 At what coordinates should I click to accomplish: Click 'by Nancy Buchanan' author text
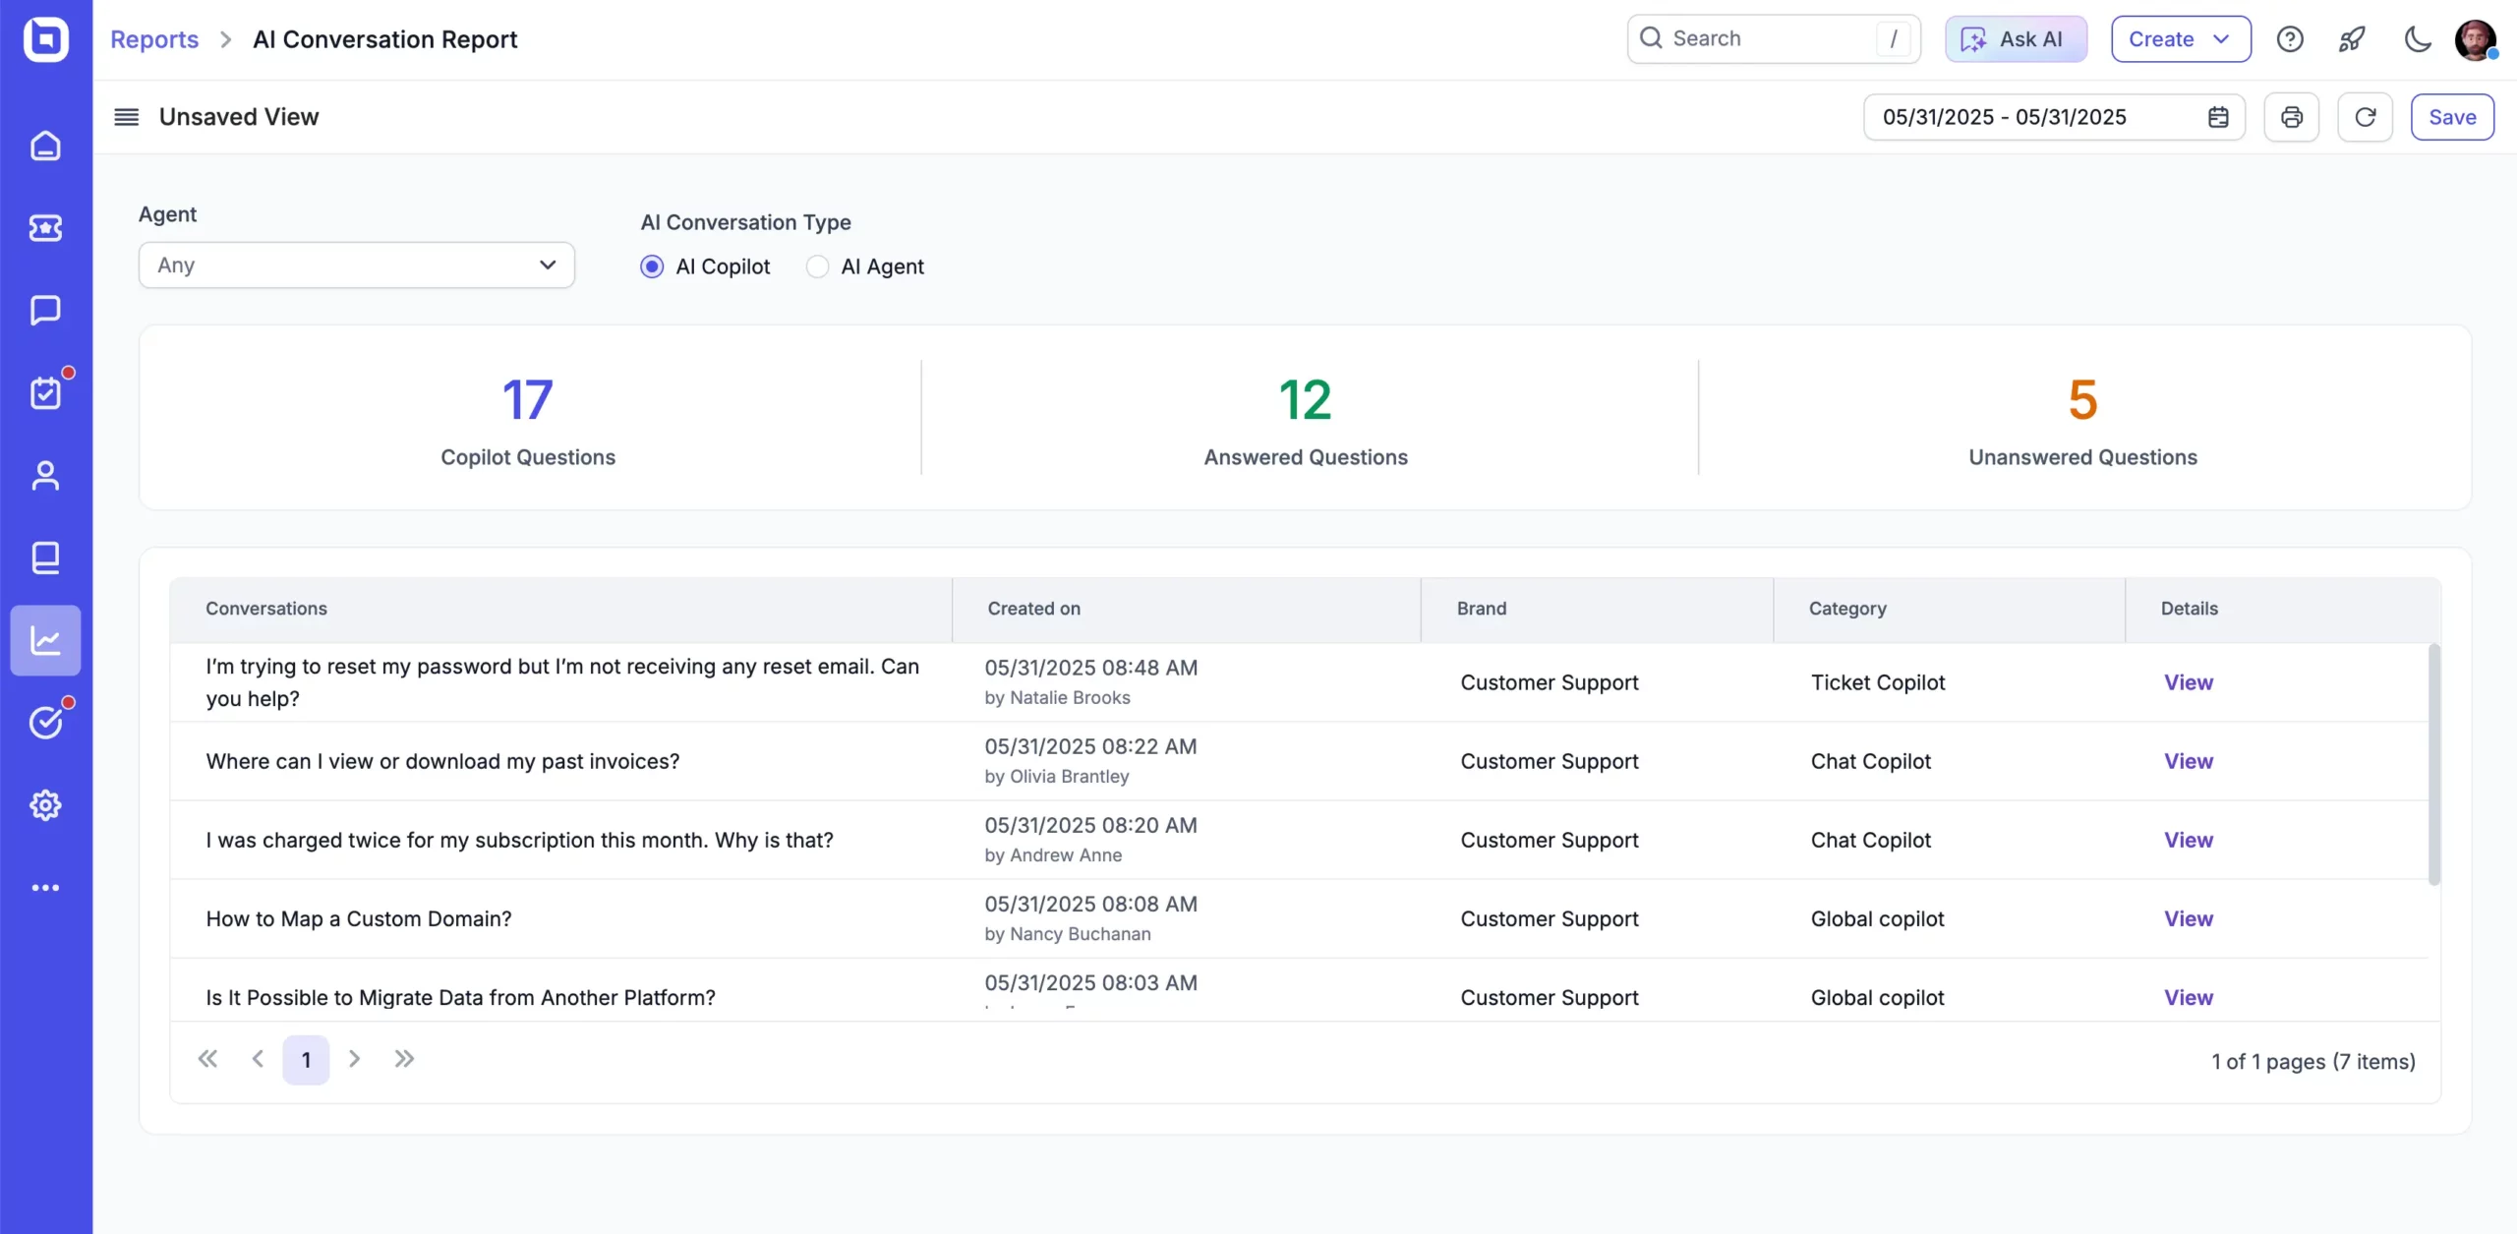coord(1068,933)
